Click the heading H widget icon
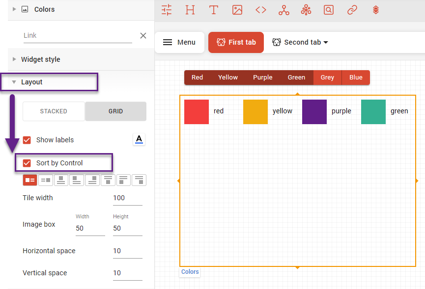Screen dimensions: 425x289 point(190,10)
